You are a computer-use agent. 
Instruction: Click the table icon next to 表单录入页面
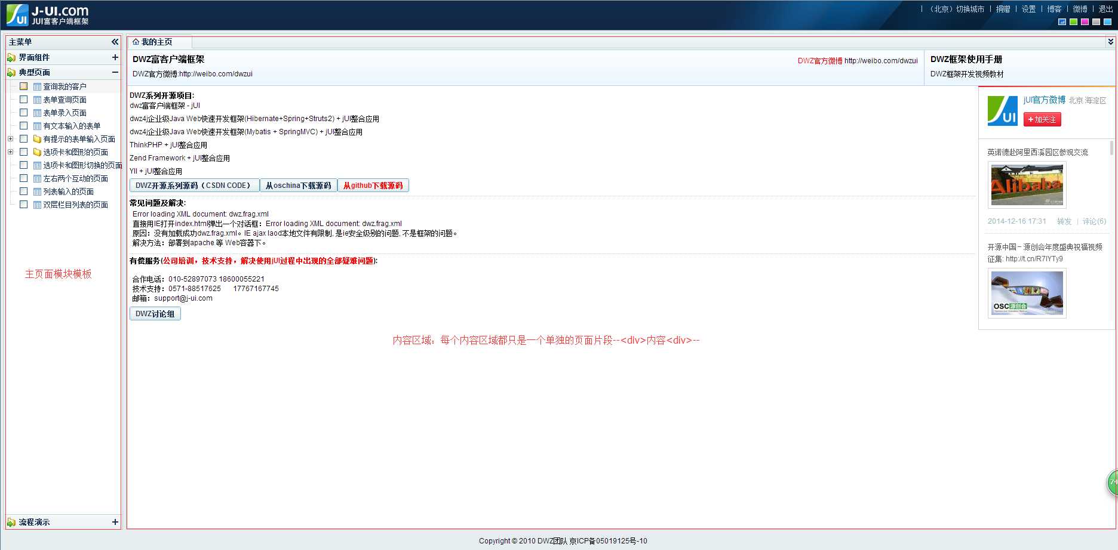click(37, 113)
